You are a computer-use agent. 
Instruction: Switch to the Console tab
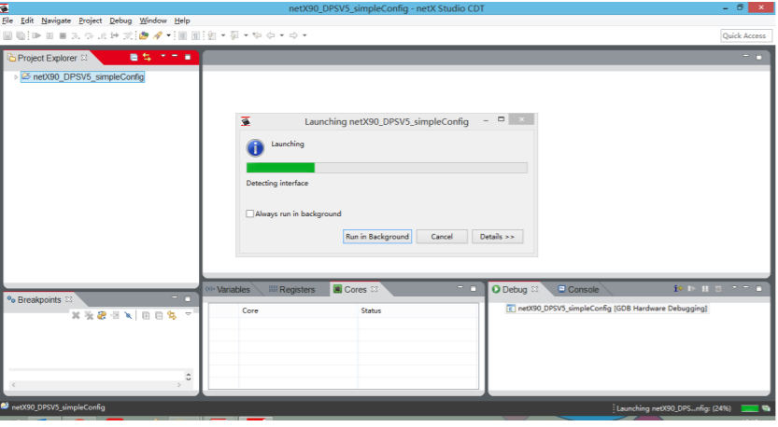point(578,290)
